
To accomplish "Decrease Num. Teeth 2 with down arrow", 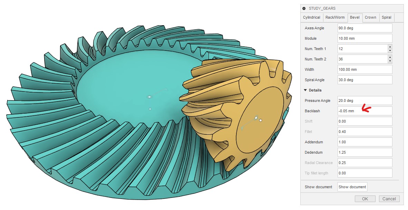I will point(390,61).
